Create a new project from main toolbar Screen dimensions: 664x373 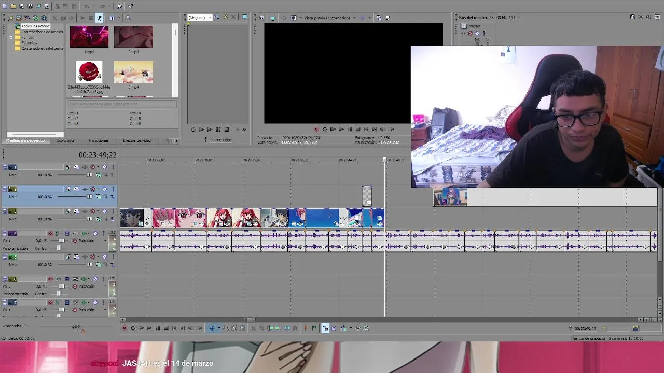(x=5, y=6)
